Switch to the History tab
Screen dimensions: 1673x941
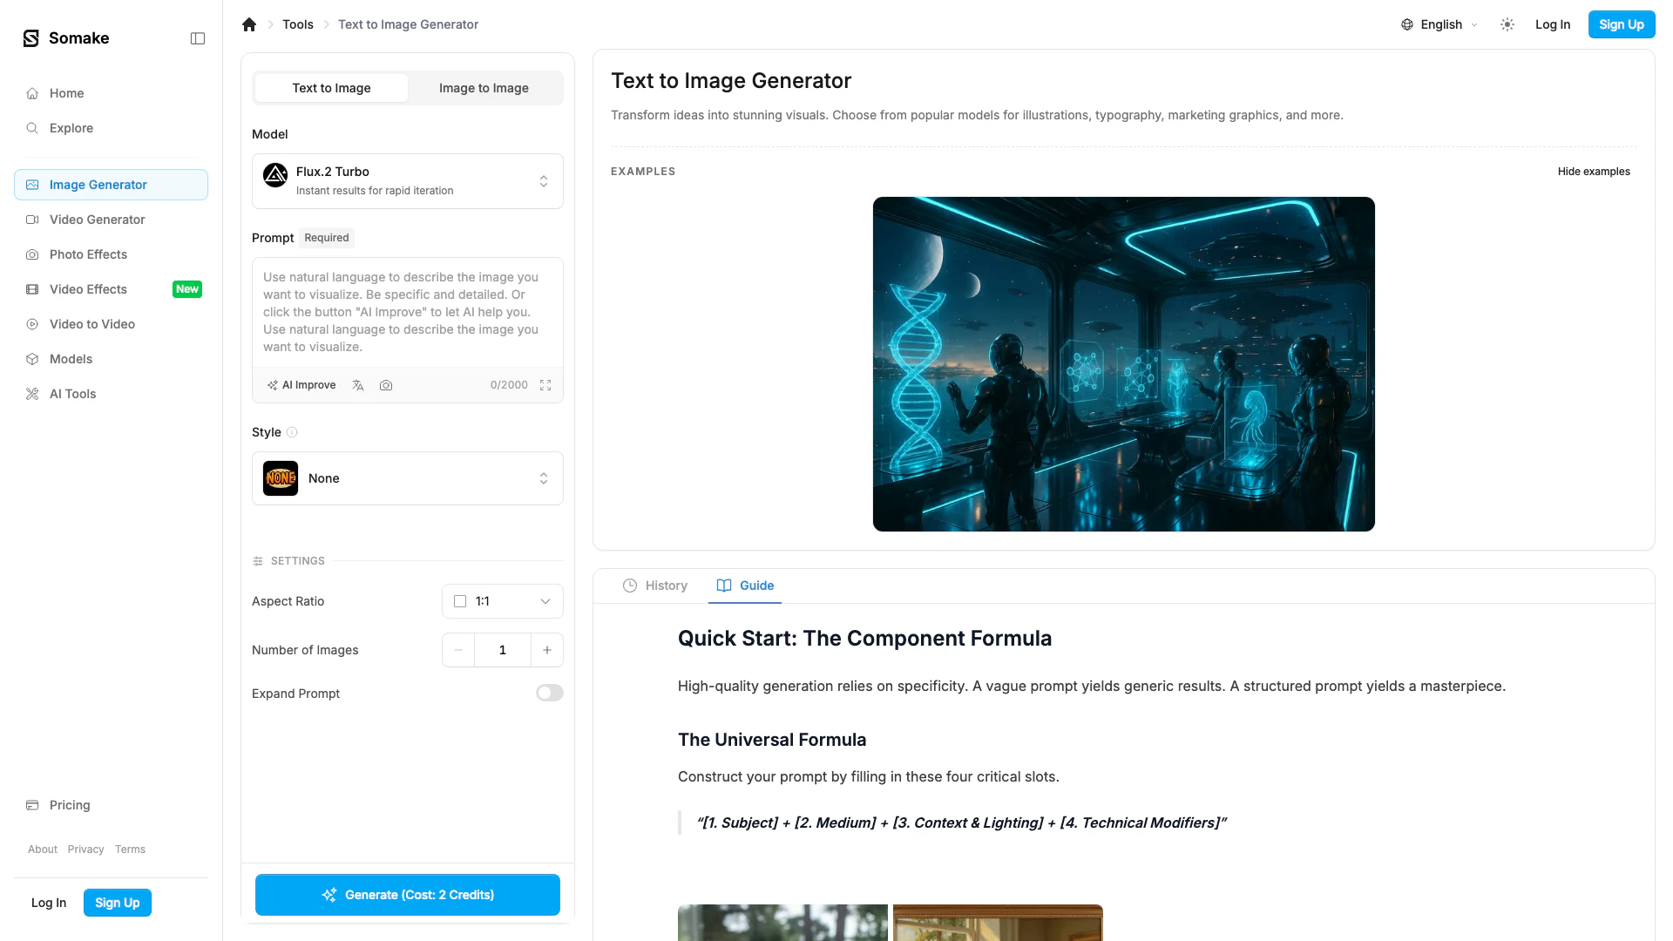coord(655,586)
